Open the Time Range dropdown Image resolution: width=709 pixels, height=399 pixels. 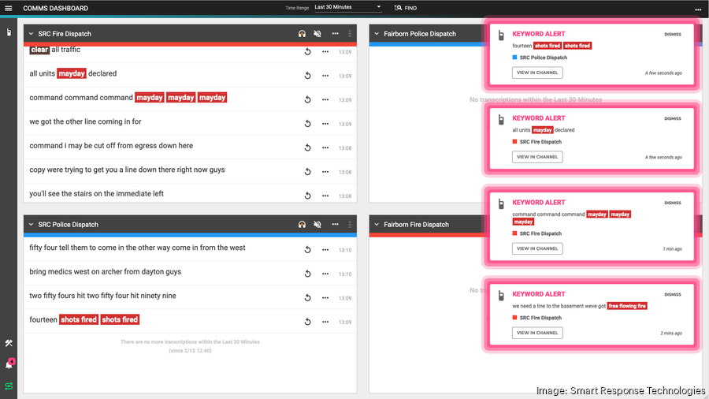coord(347,8)
